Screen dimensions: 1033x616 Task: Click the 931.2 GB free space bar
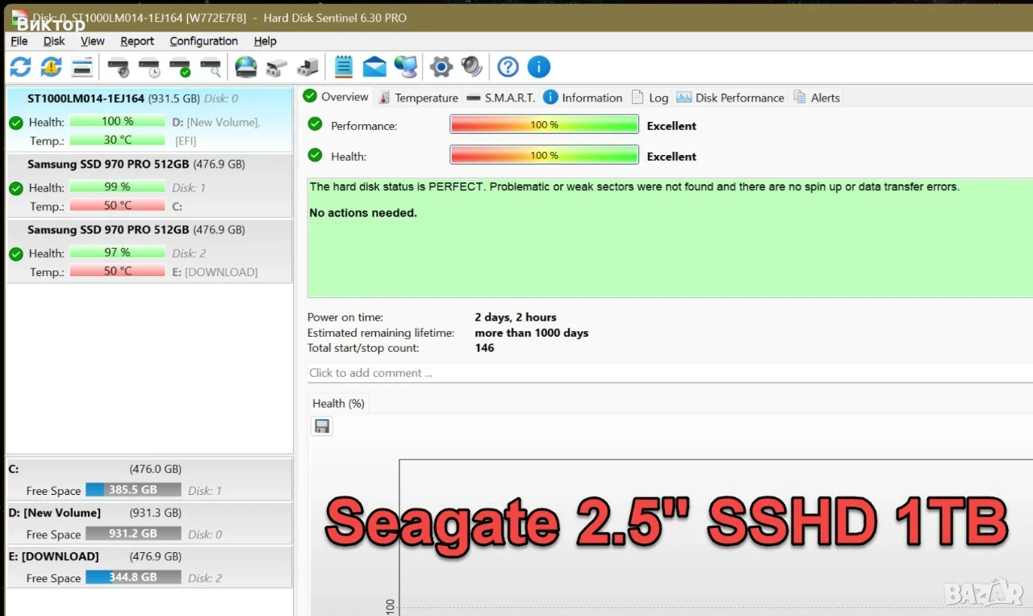coord(133,534)
